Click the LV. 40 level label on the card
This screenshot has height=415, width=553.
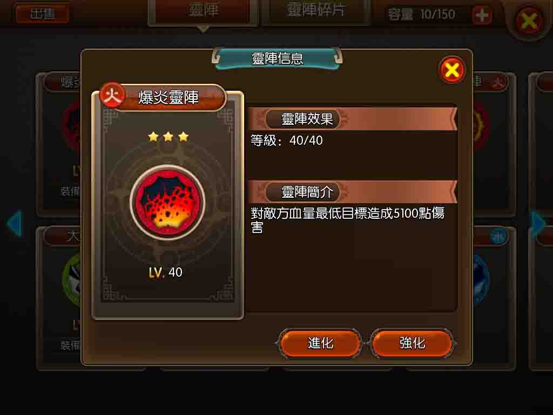point(166,272)
